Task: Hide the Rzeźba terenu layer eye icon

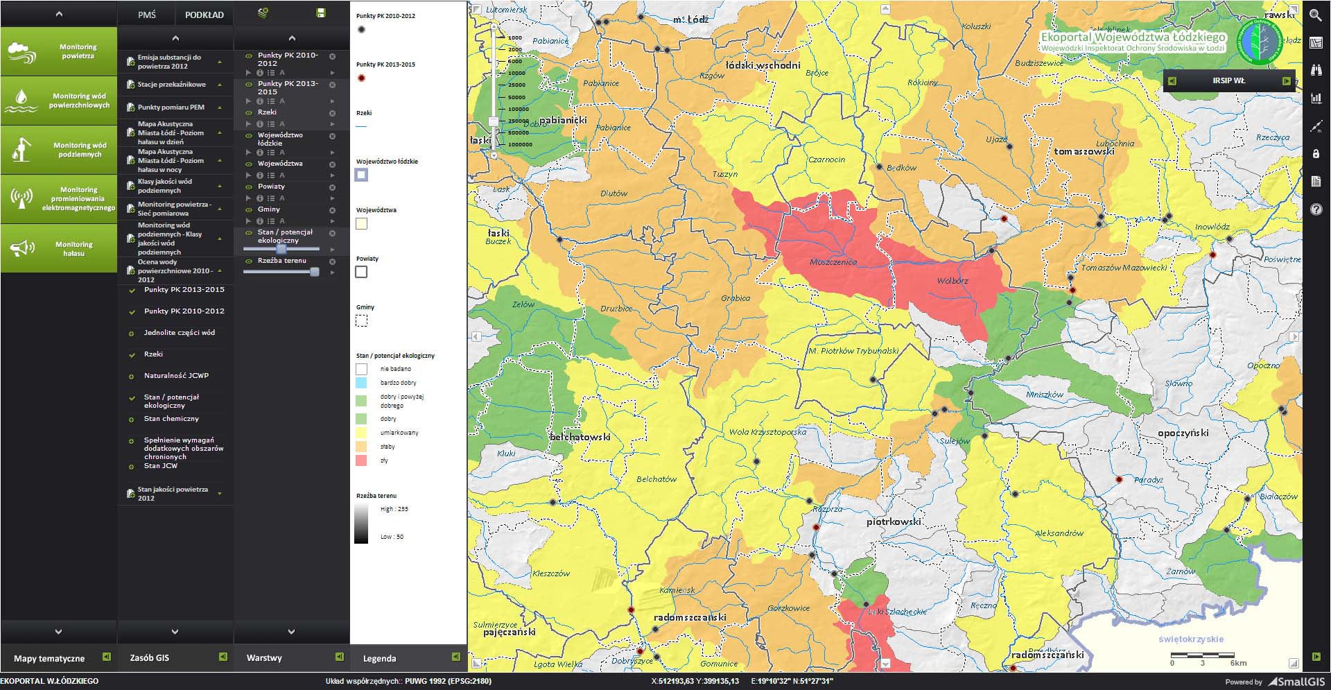Action: (x=249, y=261)
